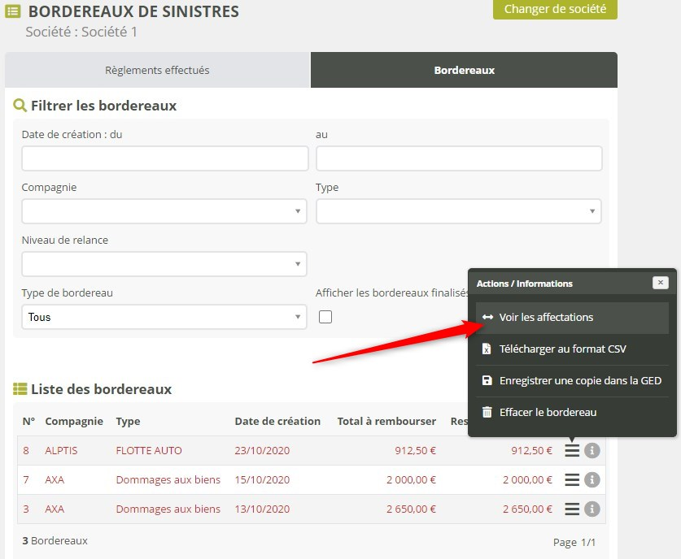Close the Actions / Informations popup
Image resolution: width=681 pixels, height=559 pixels.
[660, 283]
